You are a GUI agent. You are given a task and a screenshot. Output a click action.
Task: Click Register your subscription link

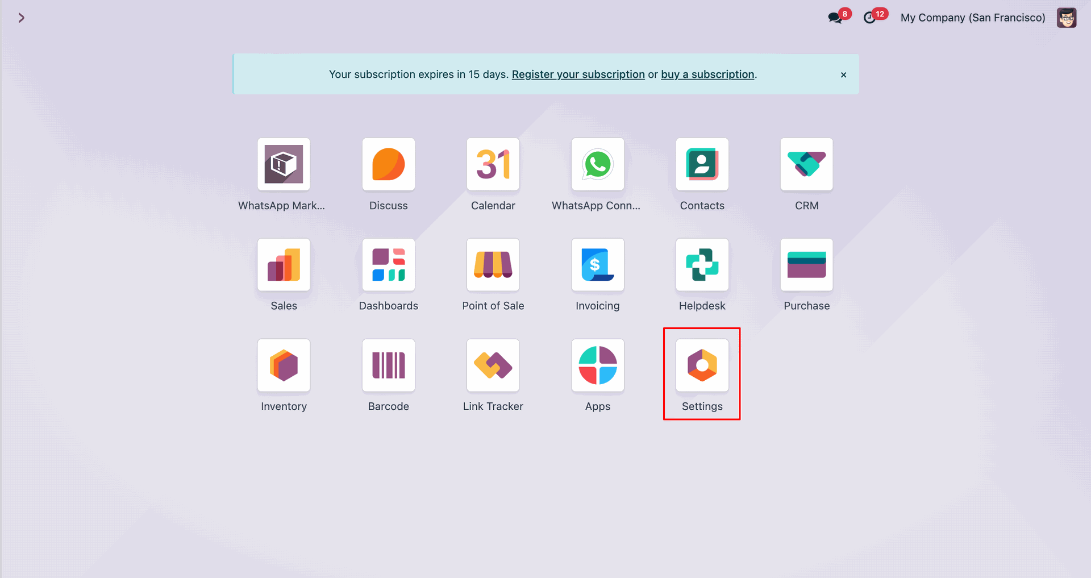click(x=578, y=74)
